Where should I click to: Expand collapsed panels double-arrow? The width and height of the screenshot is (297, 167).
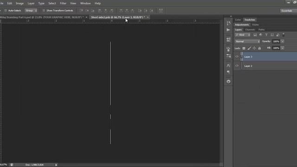tap(231, 16)
